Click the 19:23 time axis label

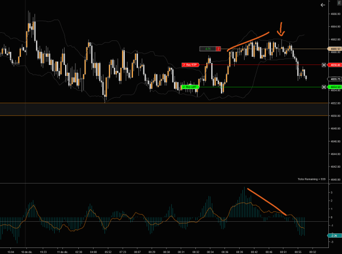tap(43, 252)
